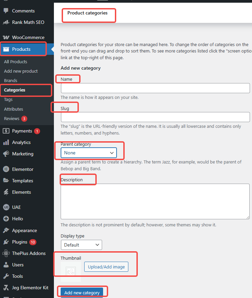Screen dimensions: 252x298
Task: Click the ThePlus Addons icon
Action: pos(6,253)
